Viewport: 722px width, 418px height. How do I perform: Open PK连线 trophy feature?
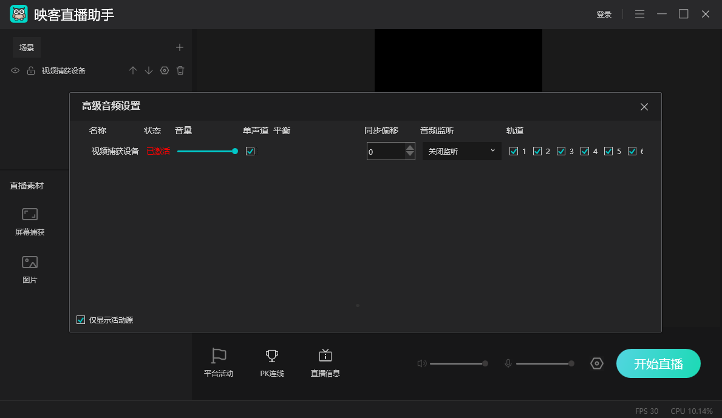tap(272, 363)
